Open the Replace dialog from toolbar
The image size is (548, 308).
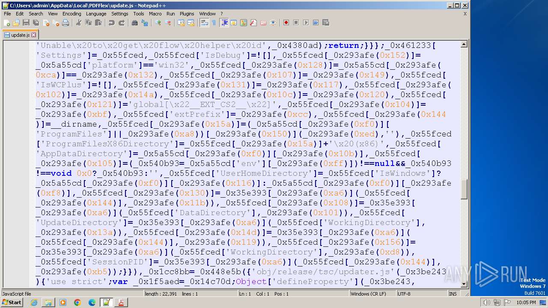(x=145, y=23)
